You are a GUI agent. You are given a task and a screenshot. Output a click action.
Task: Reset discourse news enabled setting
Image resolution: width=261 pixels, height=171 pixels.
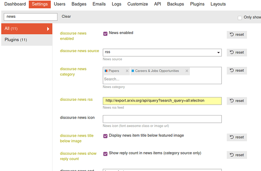237,35
